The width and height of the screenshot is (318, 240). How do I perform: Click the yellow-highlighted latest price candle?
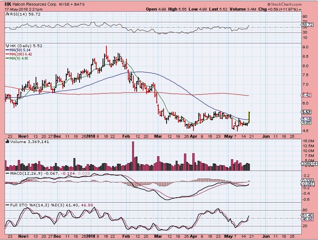click(249, 116)
